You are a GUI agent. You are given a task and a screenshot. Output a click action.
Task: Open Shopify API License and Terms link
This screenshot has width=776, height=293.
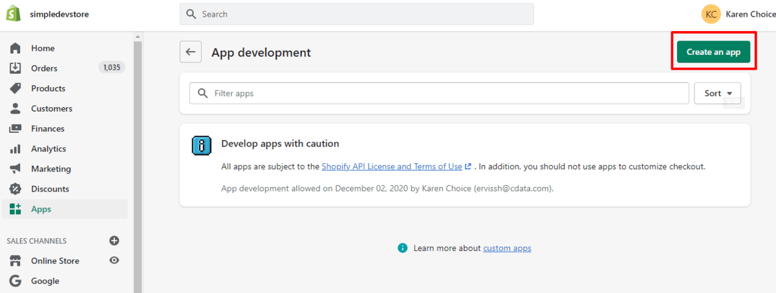pos(392,167)
